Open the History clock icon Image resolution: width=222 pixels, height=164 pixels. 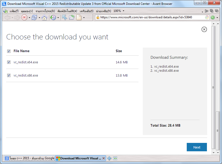coord(53,18)
